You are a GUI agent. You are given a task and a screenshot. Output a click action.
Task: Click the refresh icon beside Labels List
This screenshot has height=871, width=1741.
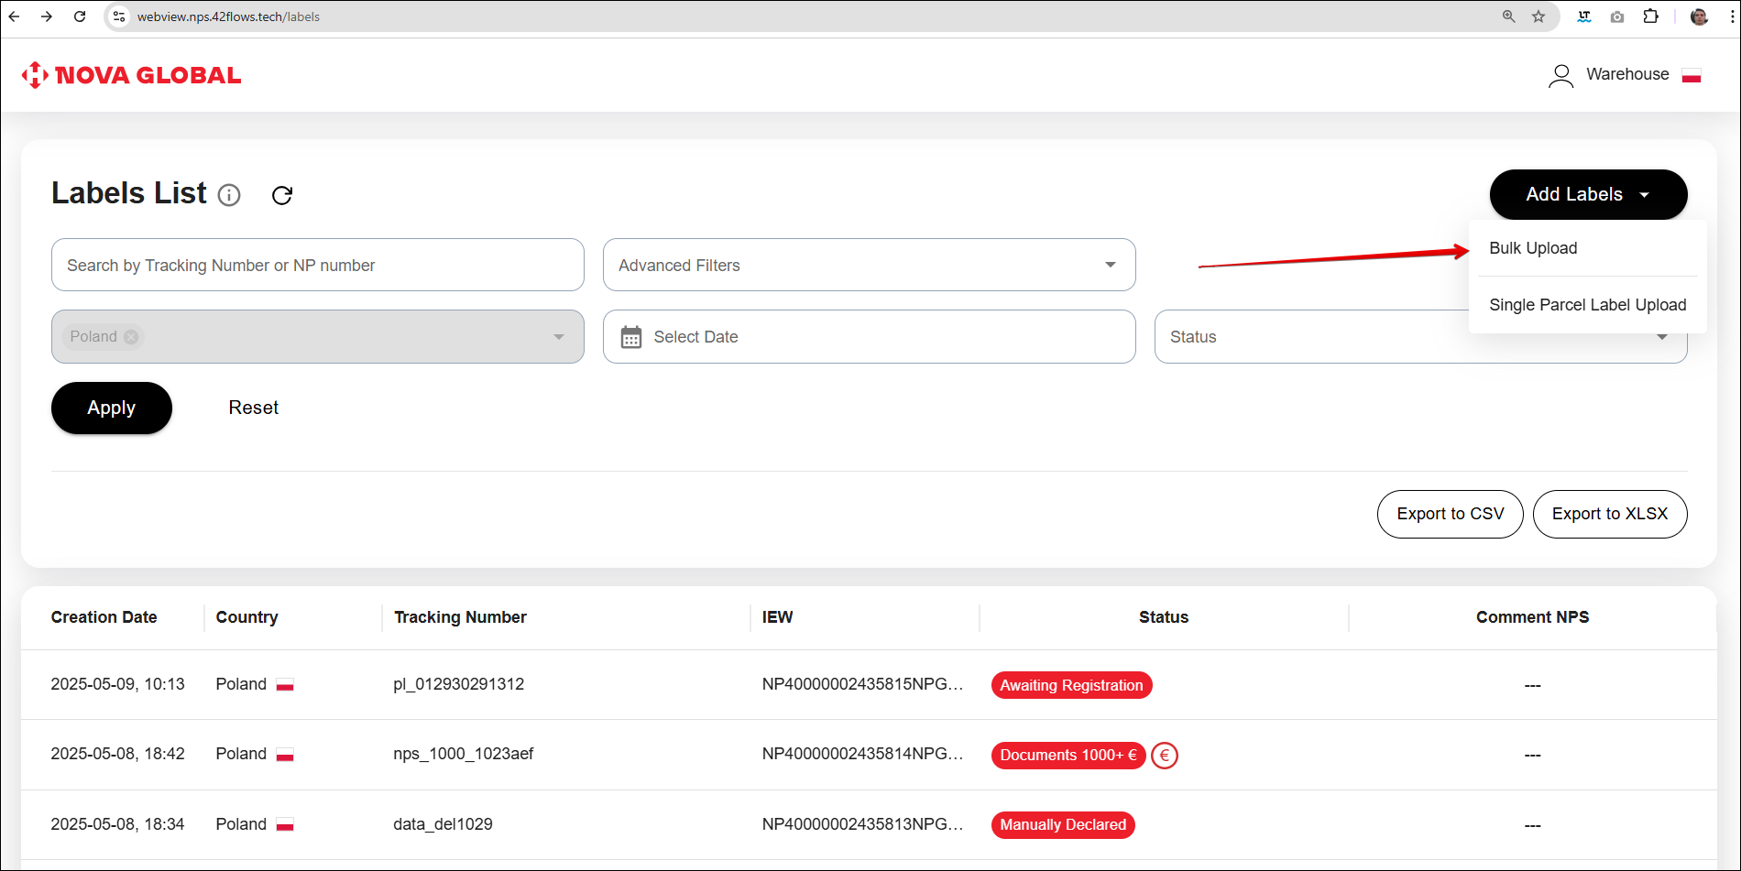click(282, 195)
